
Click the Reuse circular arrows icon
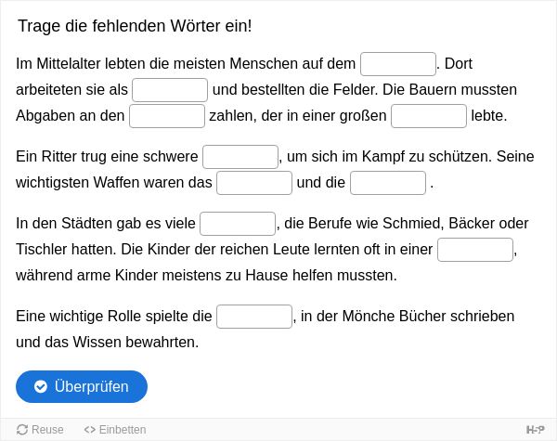(22, 429)
